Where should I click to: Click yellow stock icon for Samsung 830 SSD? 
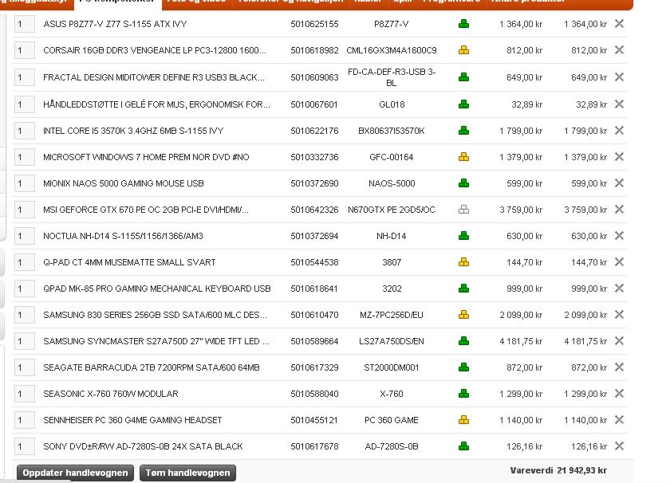463,315
